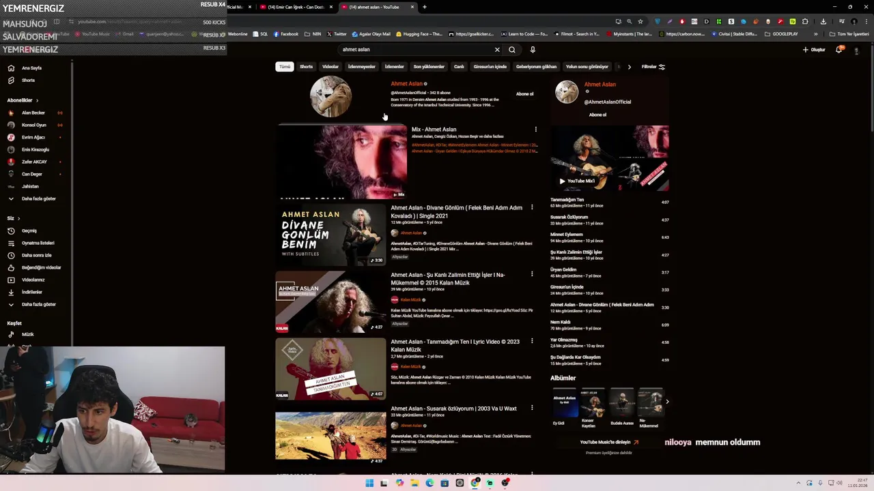Expand Daha fazla göster under subscriptions

(31, 198)
